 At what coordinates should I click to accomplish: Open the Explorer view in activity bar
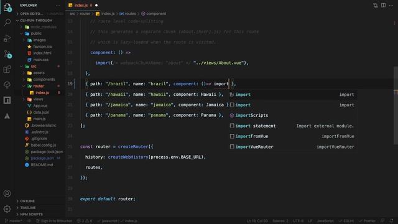coord(7,7)
